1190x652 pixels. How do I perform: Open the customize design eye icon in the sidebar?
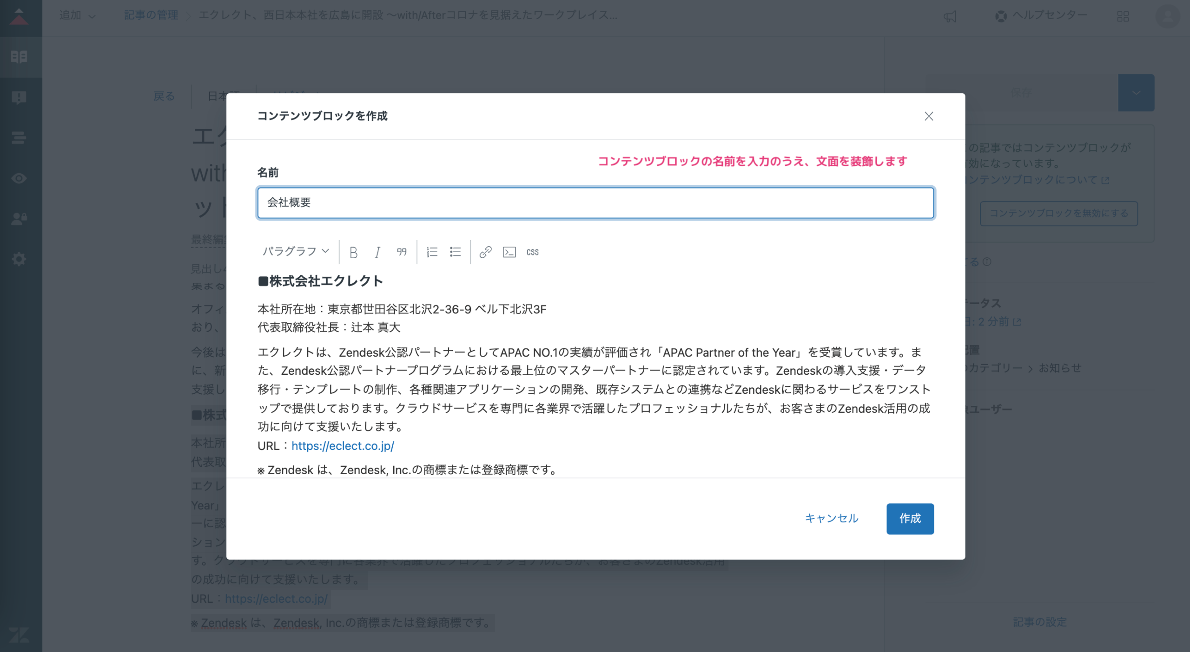[19, 178]
